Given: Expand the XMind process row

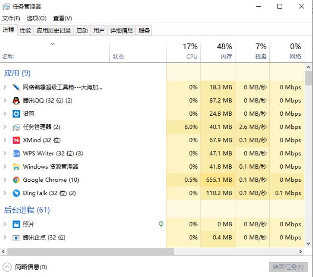Looking at the screenshot, I should pos(5,140).
